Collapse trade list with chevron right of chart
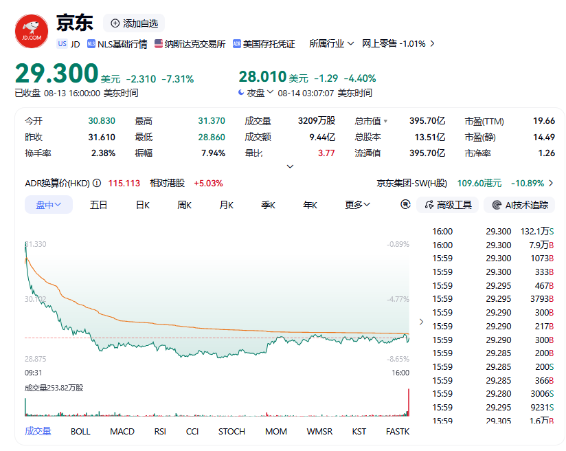The height and width of the screenshot is (451, 566). (421, 322)
